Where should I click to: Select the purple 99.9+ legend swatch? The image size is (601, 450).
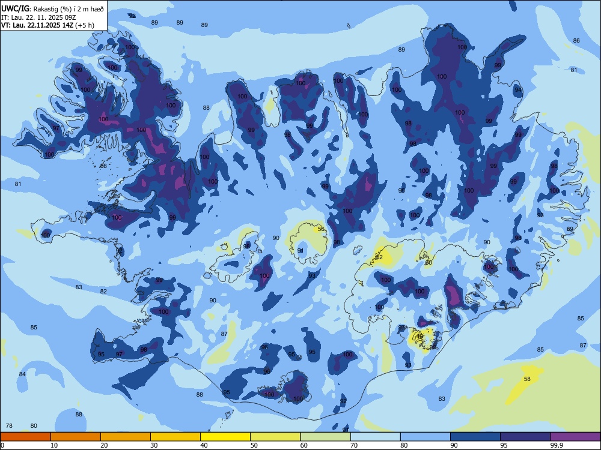point(575,437)
